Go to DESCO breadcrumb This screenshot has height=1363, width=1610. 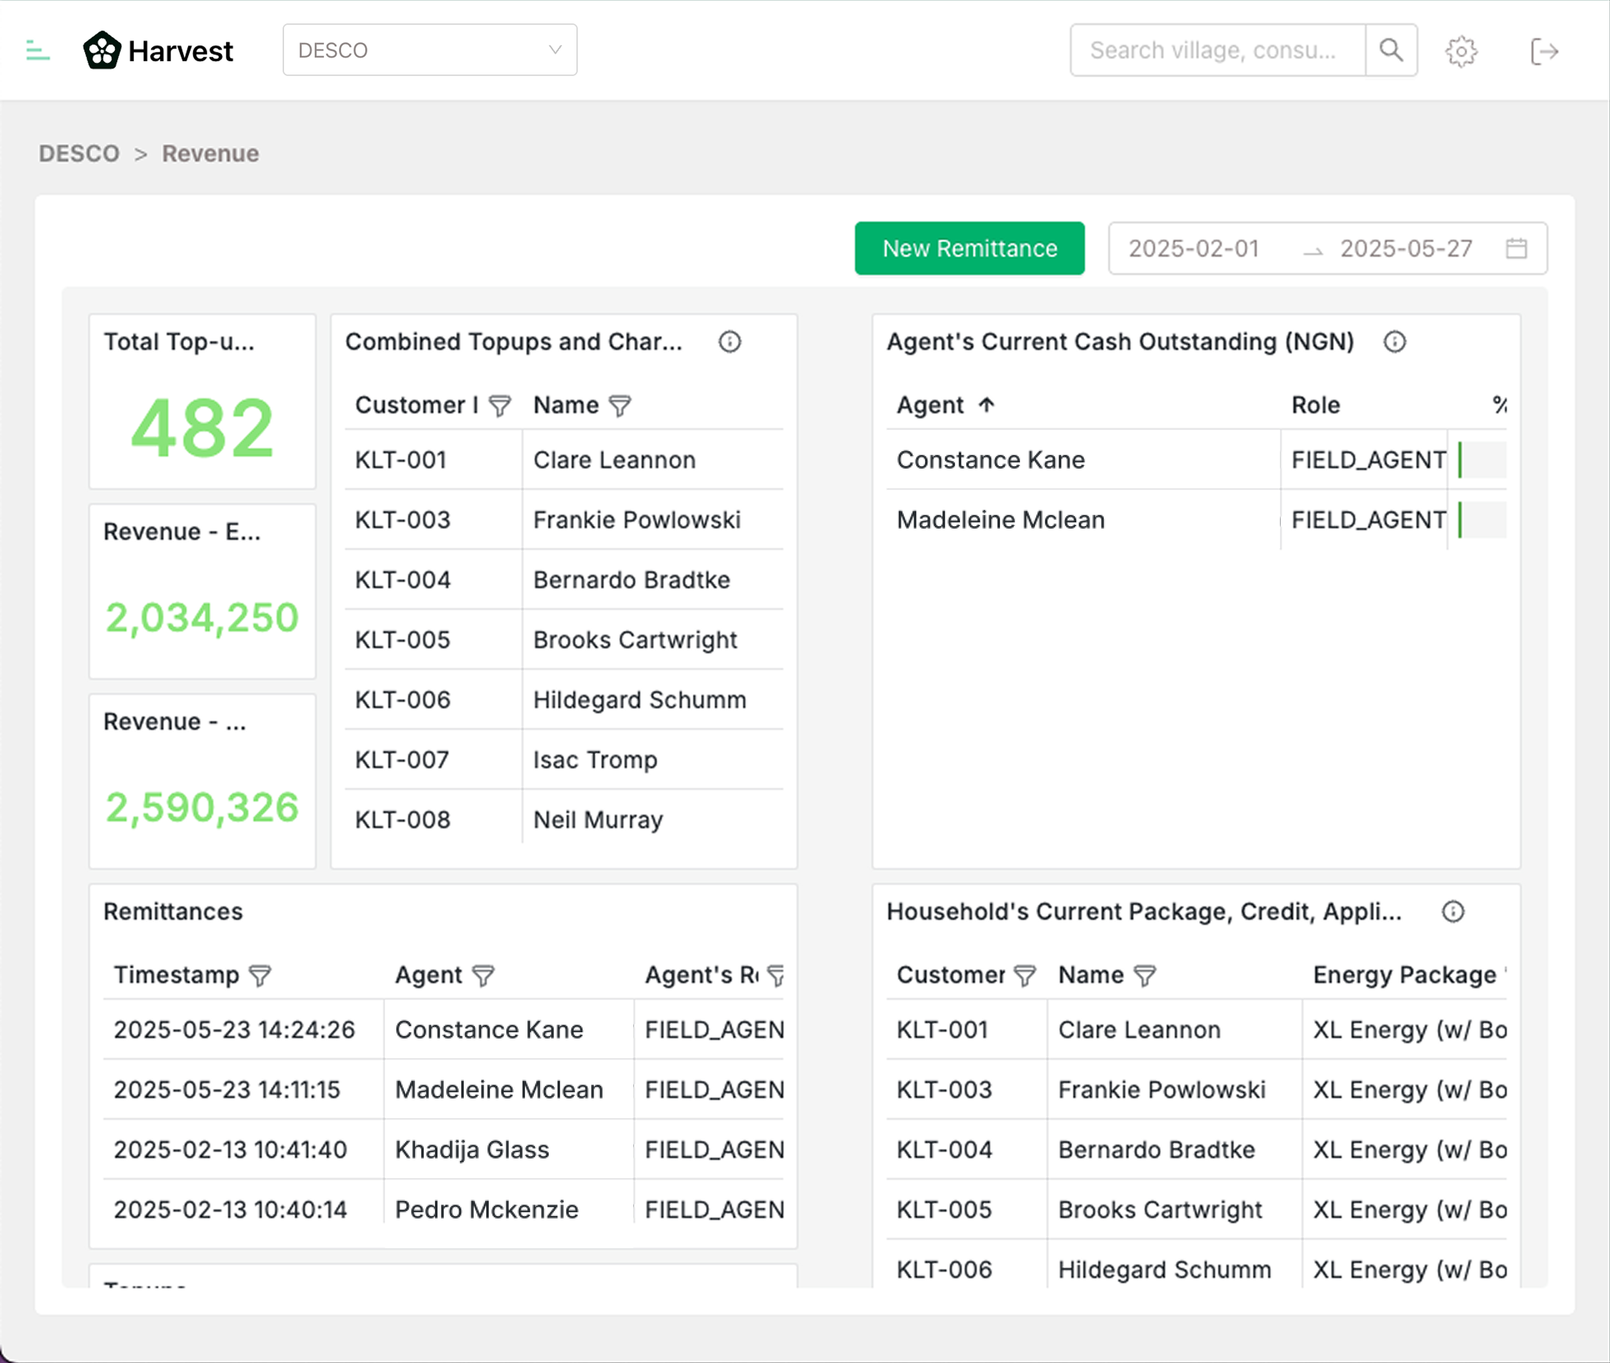tap(79, 154)
